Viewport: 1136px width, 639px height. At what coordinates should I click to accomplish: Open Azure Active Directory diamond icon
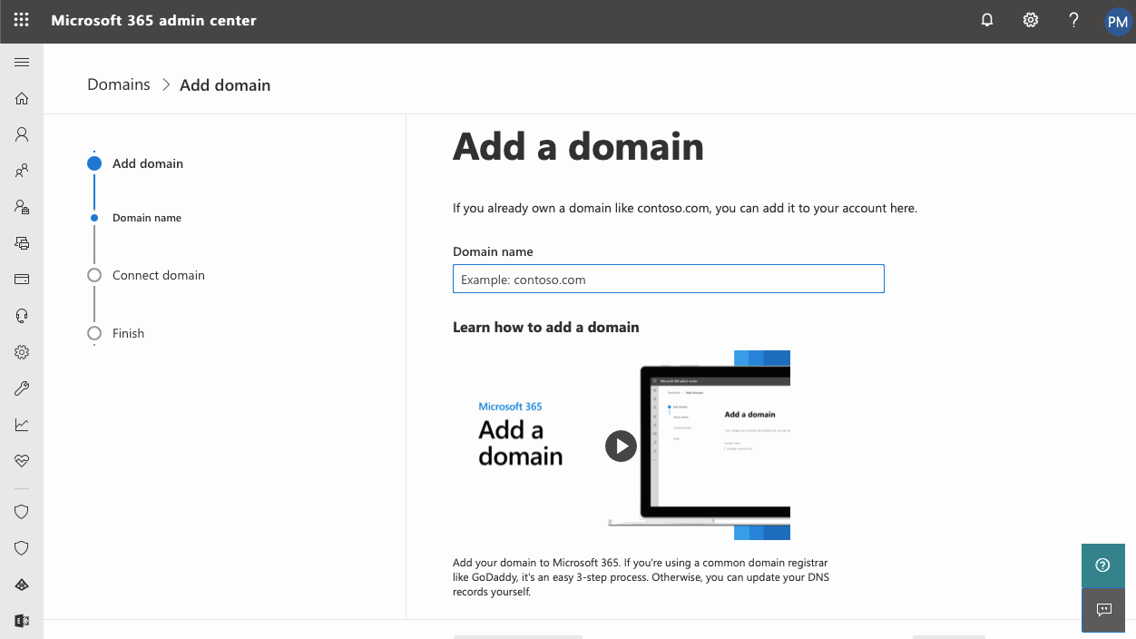click(x=22, y=585)
